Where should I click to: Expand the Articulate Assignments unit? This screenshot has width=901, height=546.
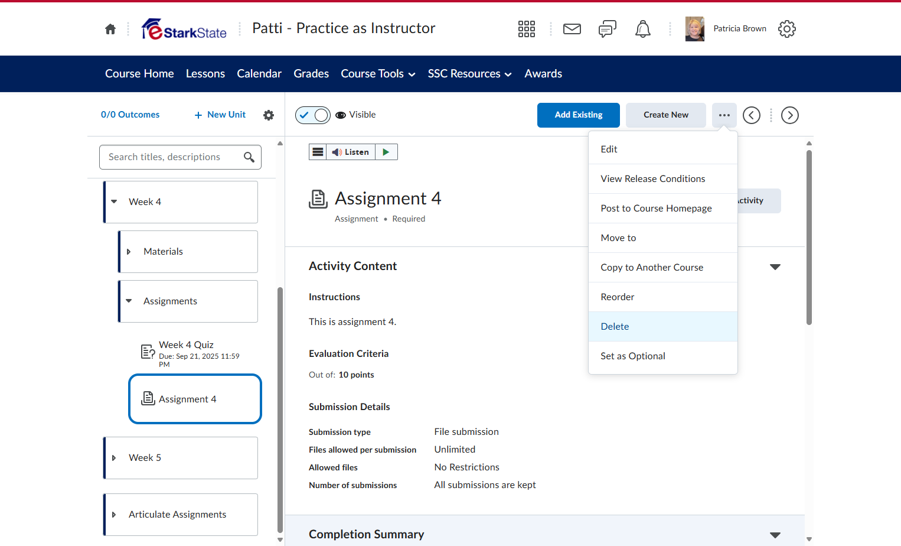(x=114, y=515)
